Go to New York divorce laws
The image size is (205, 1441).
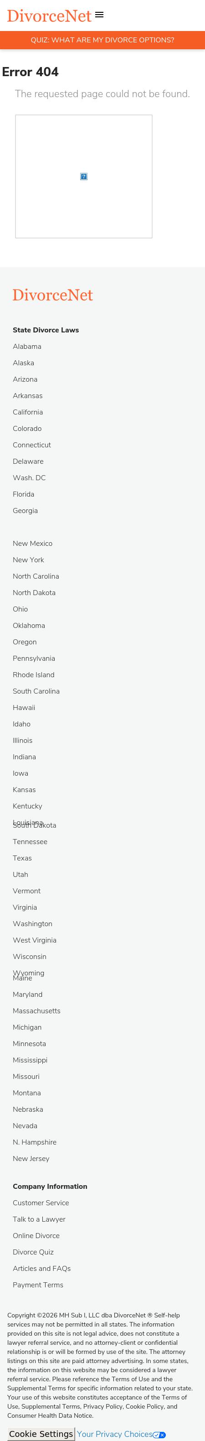click(29, 560)
